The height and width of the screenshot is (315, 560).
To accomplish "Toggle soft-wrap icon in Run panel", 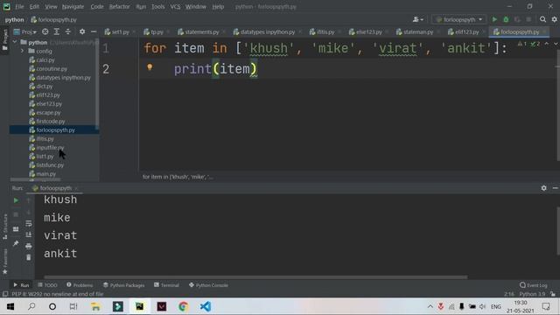I will click(x=29, y=224).
